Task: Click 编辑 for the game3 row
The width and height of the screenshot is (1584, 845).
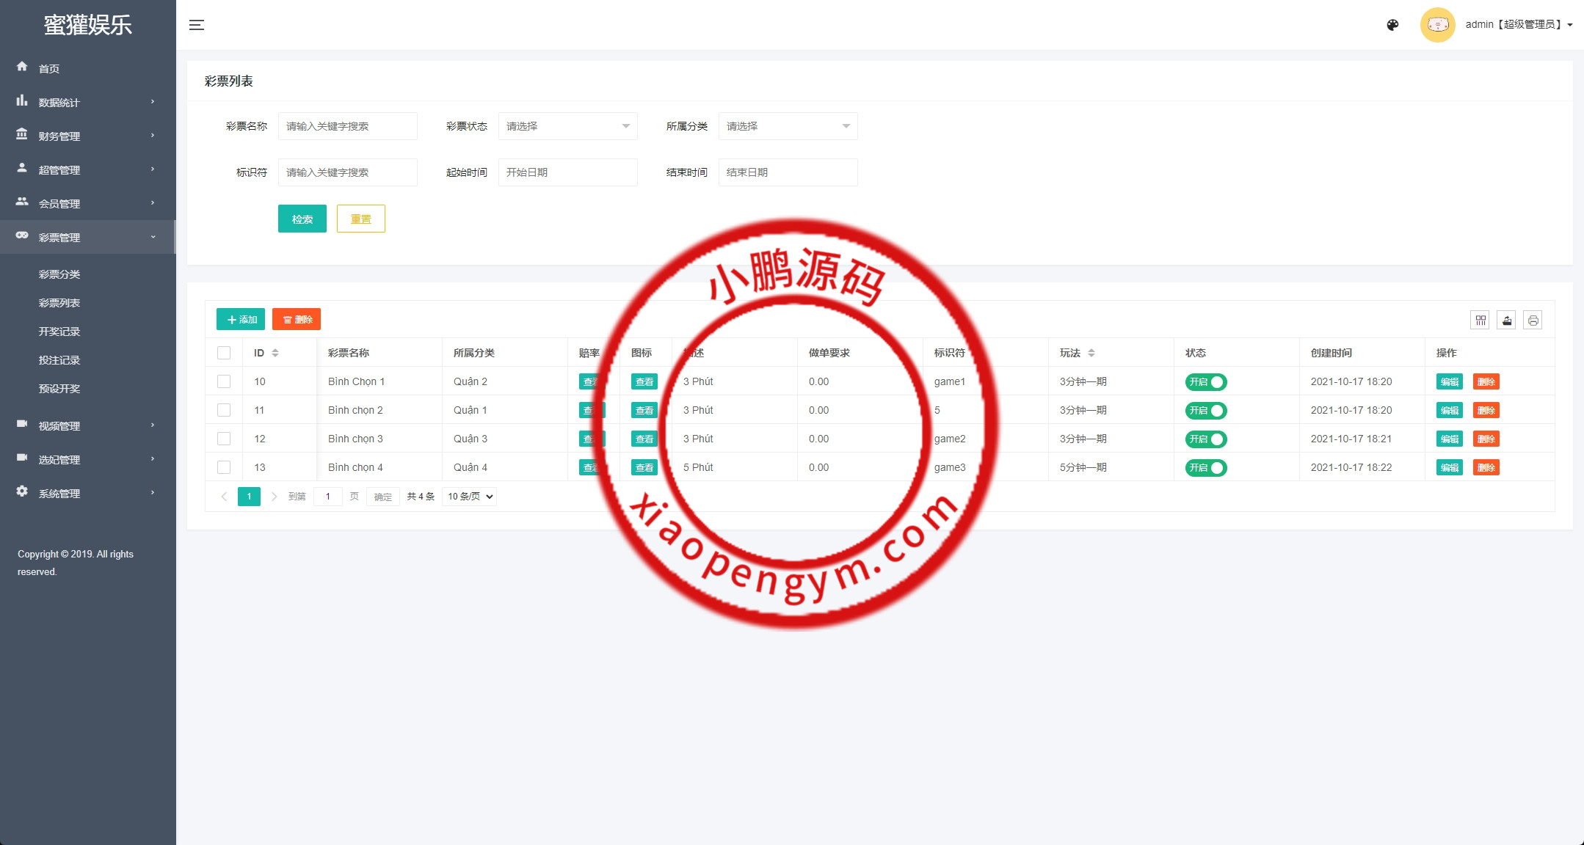Action: (x=1449, y=468)
